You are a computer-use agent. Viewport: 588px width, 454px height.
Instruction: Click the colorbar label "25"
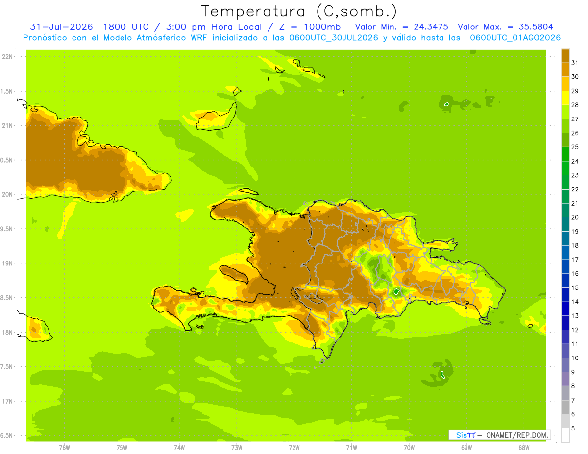pos(575,147)
